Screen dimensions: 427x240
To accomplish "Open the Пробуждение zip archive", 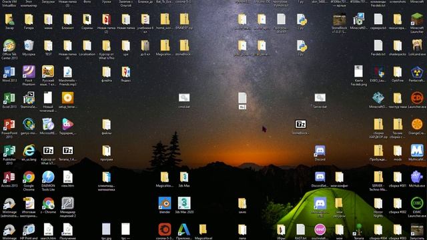I will [x=378, y=151].
